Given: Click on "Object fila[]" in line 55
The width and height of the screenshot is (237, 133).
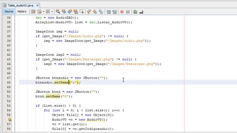Looking at the screenshot, I should [65, 115].
